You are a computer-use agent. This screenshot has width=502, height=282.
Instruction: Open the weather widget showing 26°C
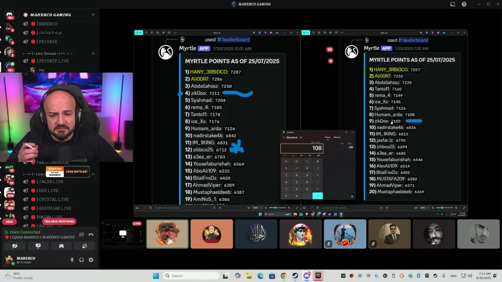pos(20,276)
